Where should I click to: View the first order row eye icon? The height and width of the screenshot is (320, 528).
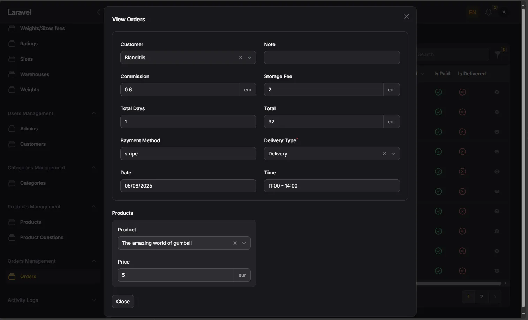497,92
